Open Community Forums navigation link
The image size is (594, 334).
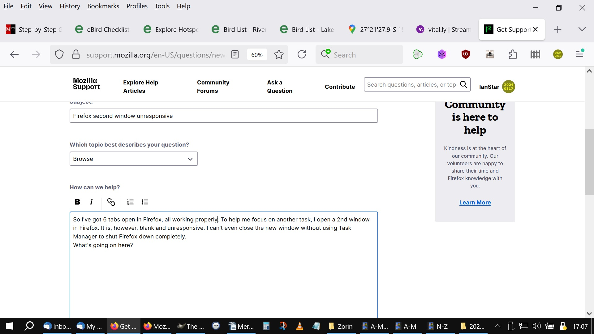click(x=213, y=87)
